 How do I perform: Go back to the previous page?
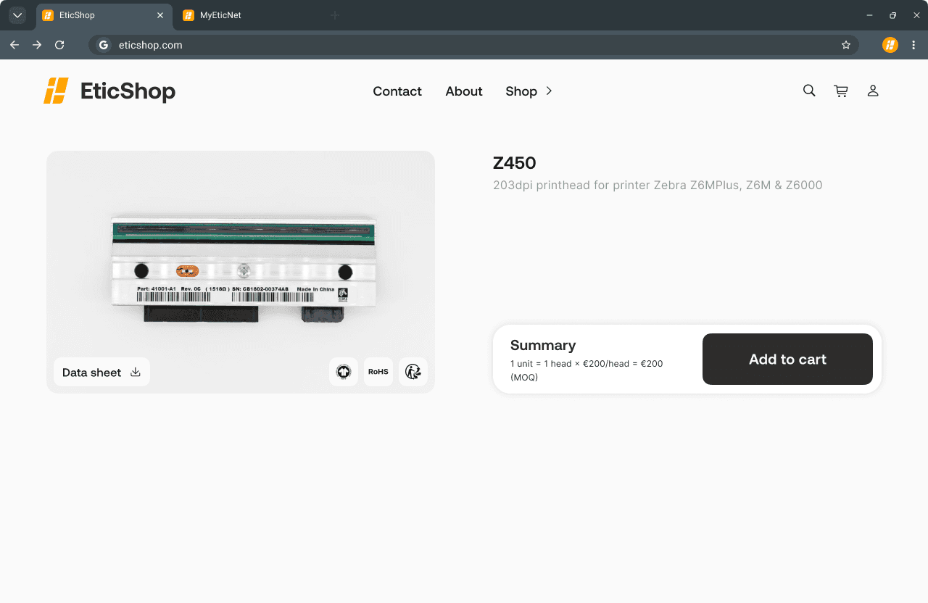14,45
